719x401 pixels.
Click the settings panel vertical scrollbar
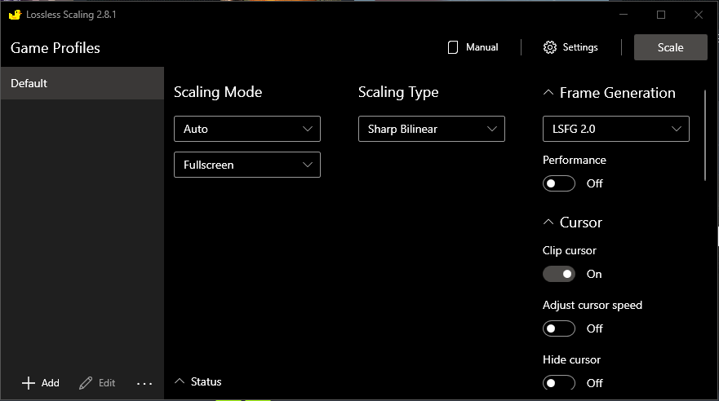705,134
